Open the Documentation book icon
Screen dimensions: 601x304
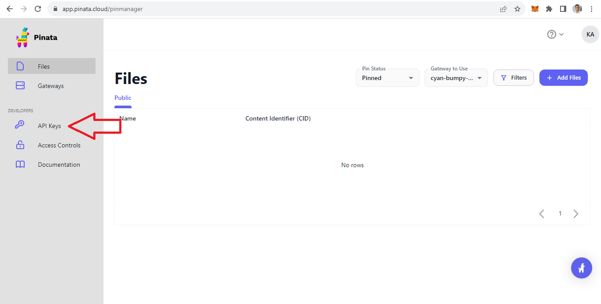(x=20, y=165)
